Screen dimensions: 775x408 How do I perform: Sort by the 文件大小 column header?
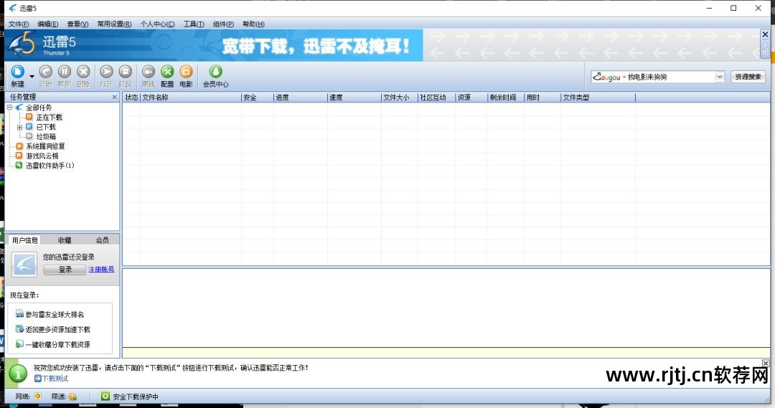tap(400, 98)
